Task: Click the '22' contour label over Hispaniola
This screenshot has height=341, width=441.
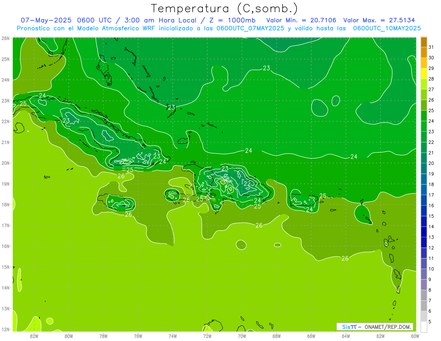Action: (x=247, y=184)
